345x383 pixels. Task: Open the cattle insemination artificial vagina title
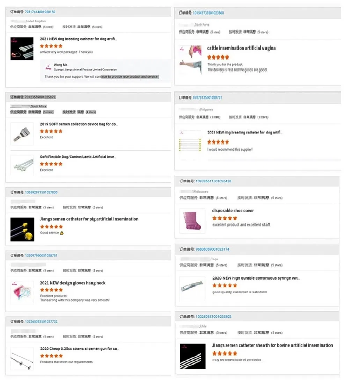241,48
